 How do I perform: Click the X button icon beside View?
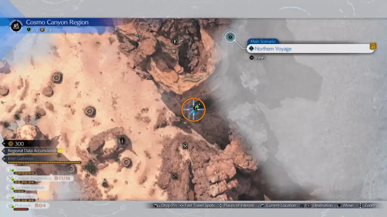[x=251, y=58]
